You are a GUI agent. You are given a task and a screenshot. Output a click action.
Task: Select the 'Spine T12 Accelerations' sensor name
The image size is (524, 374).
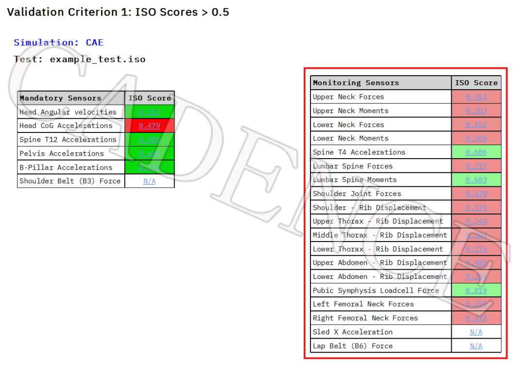(x=68, y=140)
